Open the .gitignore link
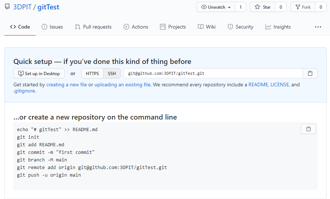Viewport: 330px width, 199px height. click(24, 91)
